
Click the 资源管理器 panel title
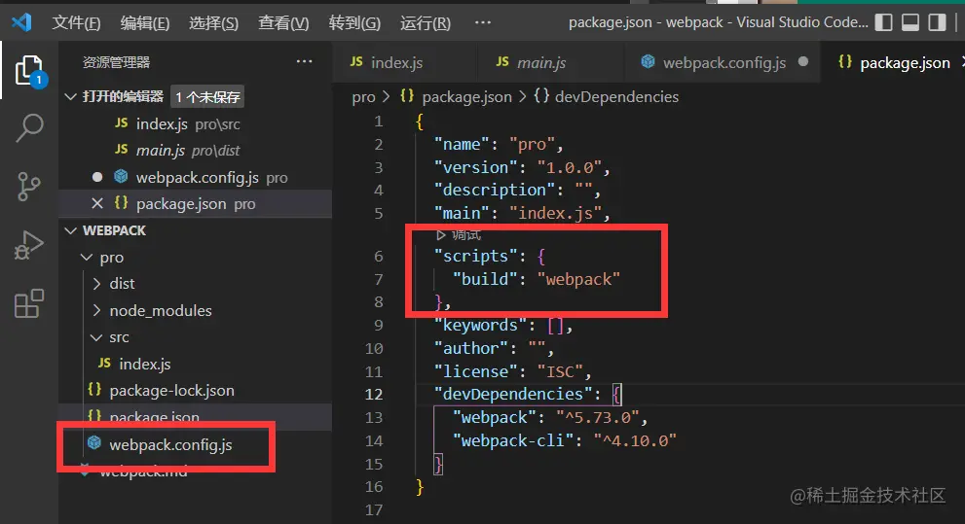(x=116, y=62)
